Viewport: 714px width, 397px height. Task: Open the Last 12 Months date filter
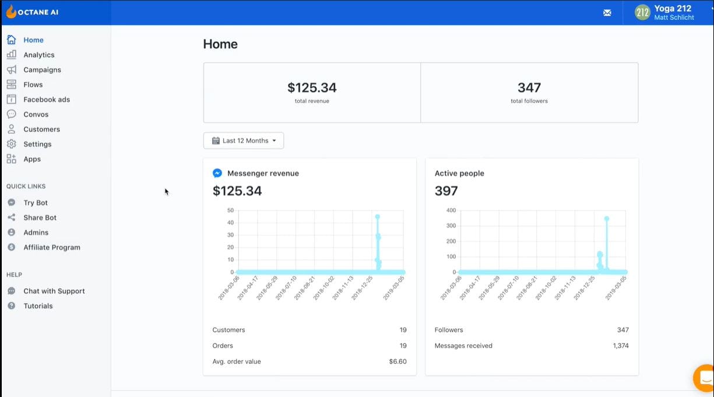[x=243, y=140]
